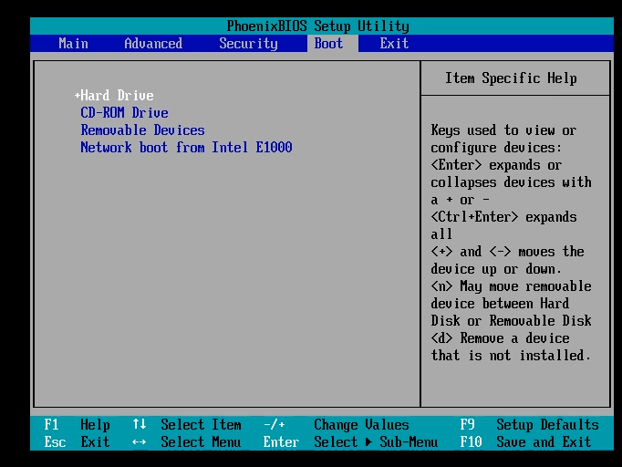The height and width of the screenshot is (467, 622).
Task: Click the Select Menu footer hint
Action: (201, 442)
